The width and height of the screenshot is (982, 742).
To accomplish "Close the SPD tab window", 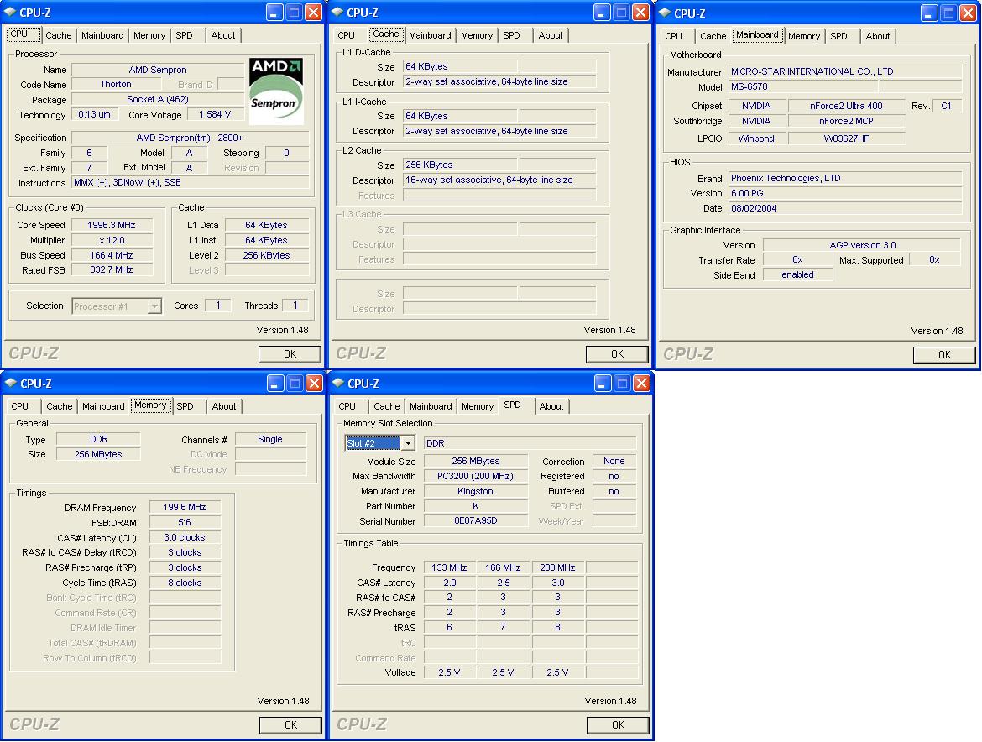I will pos(641,383).
